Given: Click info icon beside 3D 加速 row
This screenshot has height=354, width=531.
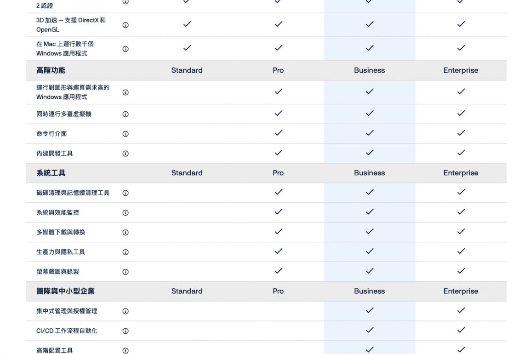Looking at the screenshot, I should pos(126,25).
